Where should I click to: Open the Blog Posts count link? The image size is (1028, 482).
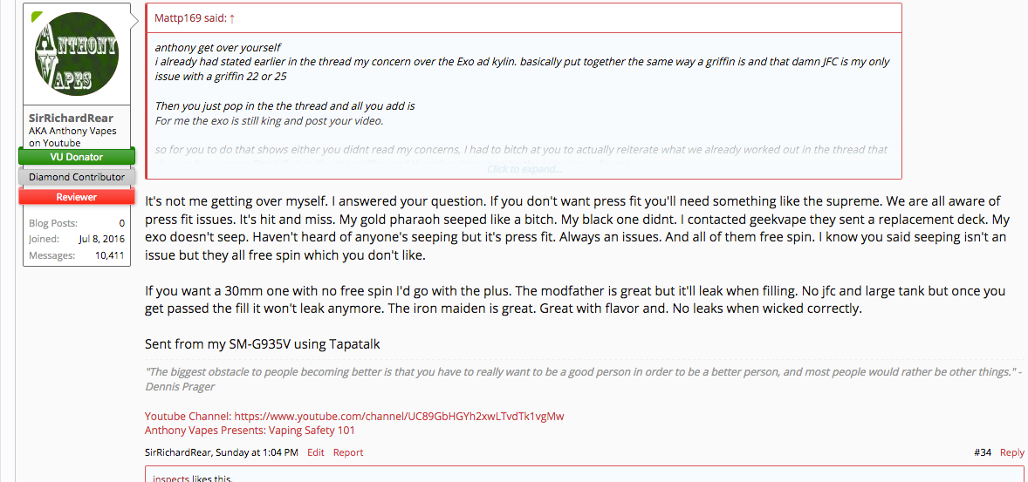[120, 223]
